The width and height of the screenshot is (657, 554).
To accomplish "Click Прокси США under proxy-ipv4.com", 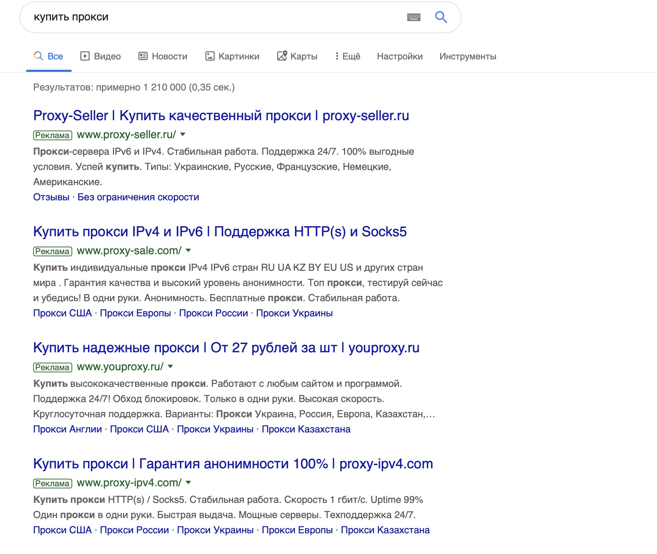I will tap(63, 530).
